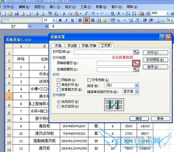Open a file with the Open folder icon
Image resolution: width=174 pixels, height=152 pixels.
point(10,14)
